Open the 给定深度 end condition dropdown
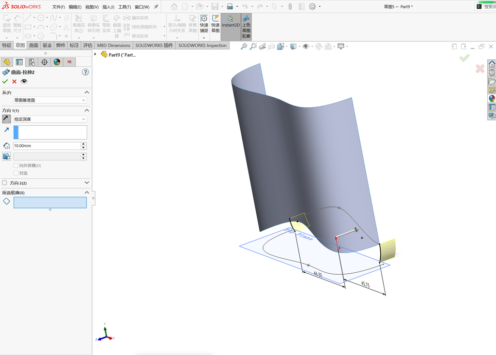This screenshot has width=496, height=355. pos(50,119)
